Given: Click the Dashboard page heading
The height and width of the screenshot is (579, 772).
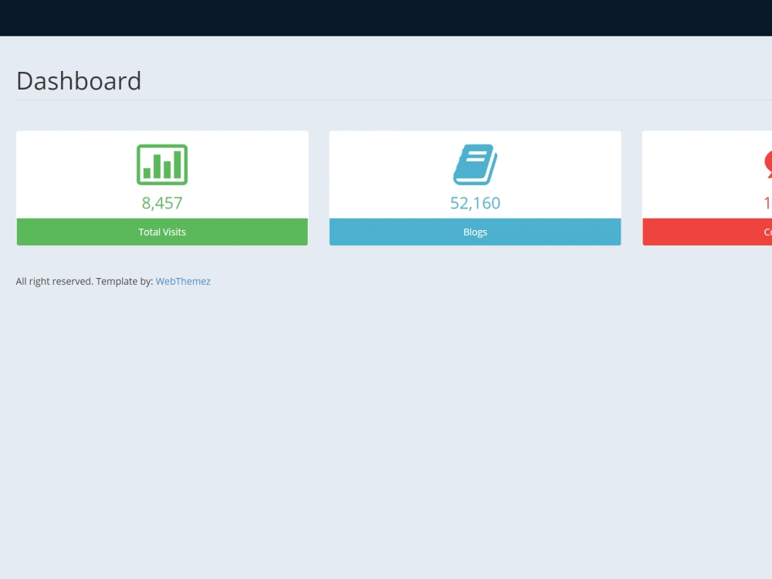Looking at the screenshot, I should tap(79, 81).
